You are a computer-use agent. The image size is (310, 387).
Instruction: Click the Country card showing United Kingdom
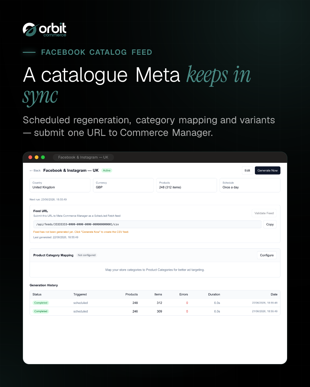point(60,185)
